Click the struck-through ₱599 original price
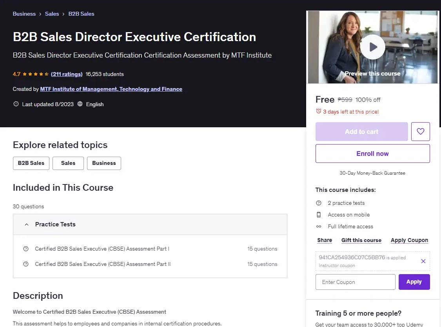 (345, 100)
